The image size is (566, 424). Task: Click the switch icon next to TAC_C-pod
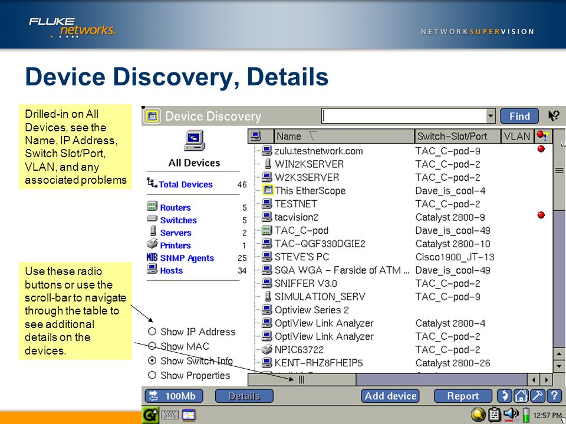266,230
